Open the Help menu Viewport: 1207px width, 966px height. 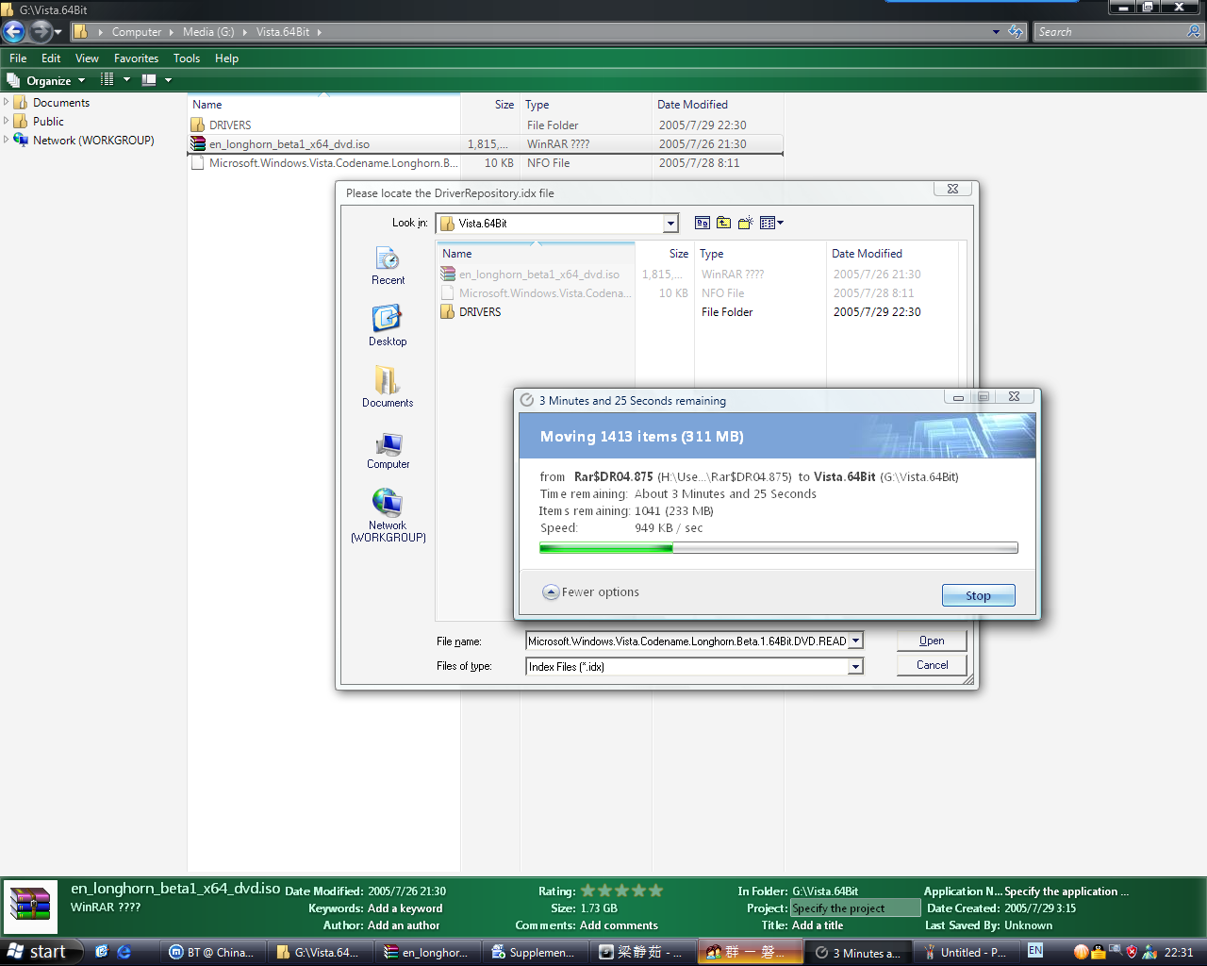(x=226, y=58)
